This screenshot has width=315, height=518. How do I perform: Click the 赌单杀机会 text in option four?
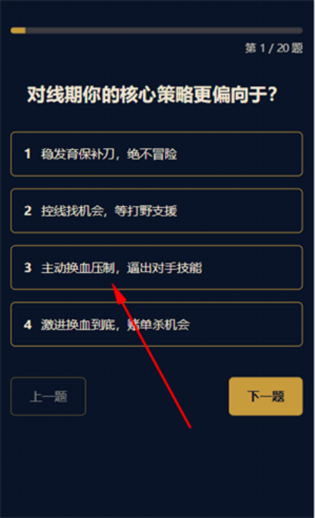(x=158, y=325)
